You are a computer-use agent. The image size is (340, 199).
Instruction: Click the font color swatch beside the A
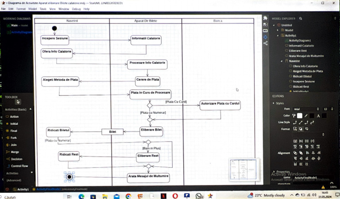(x=324, y=115)
